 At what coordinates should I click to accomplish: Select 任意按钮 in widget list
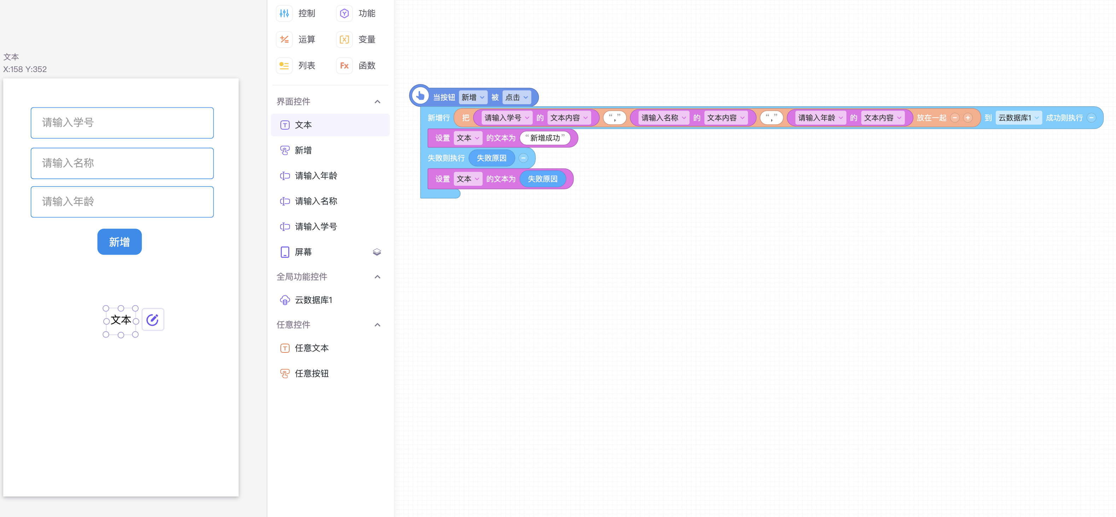(x=311, y=373)
